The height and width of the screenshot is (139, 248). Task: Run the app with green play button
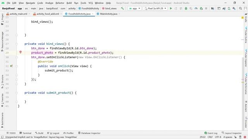171,8
